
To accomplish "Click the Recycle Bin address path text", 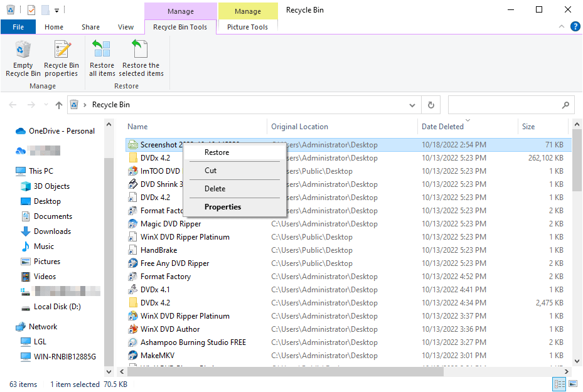I will 111,105.
